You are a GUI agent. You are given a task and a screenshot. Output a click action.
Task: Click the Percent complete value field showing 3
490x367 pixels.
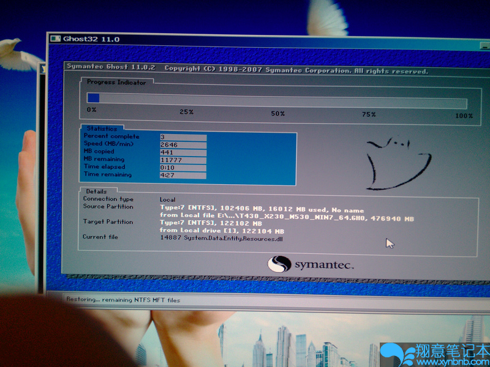coord(183,137)
